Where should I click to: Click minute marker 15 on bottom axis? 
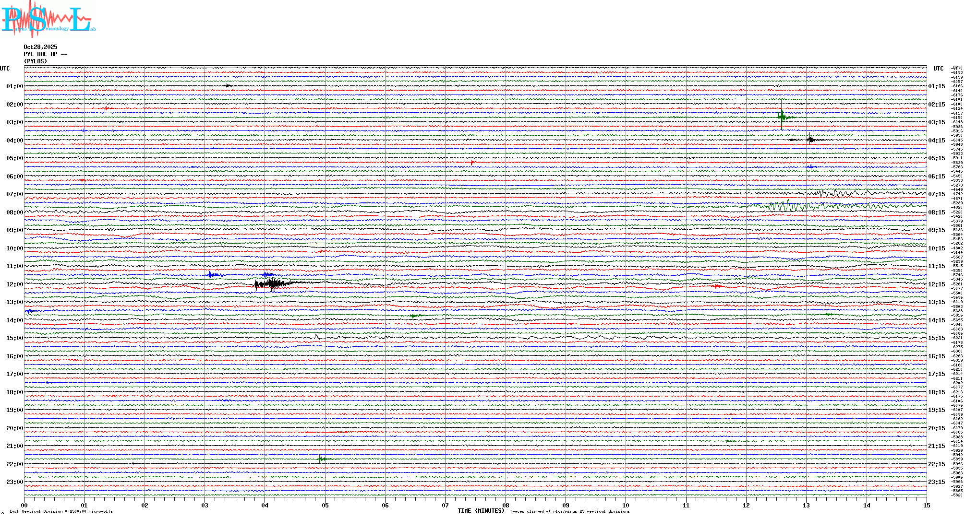point(926,505)
